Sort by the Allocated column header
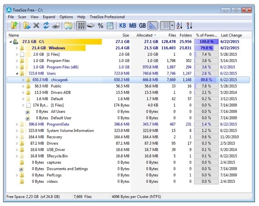 point(145,35)
